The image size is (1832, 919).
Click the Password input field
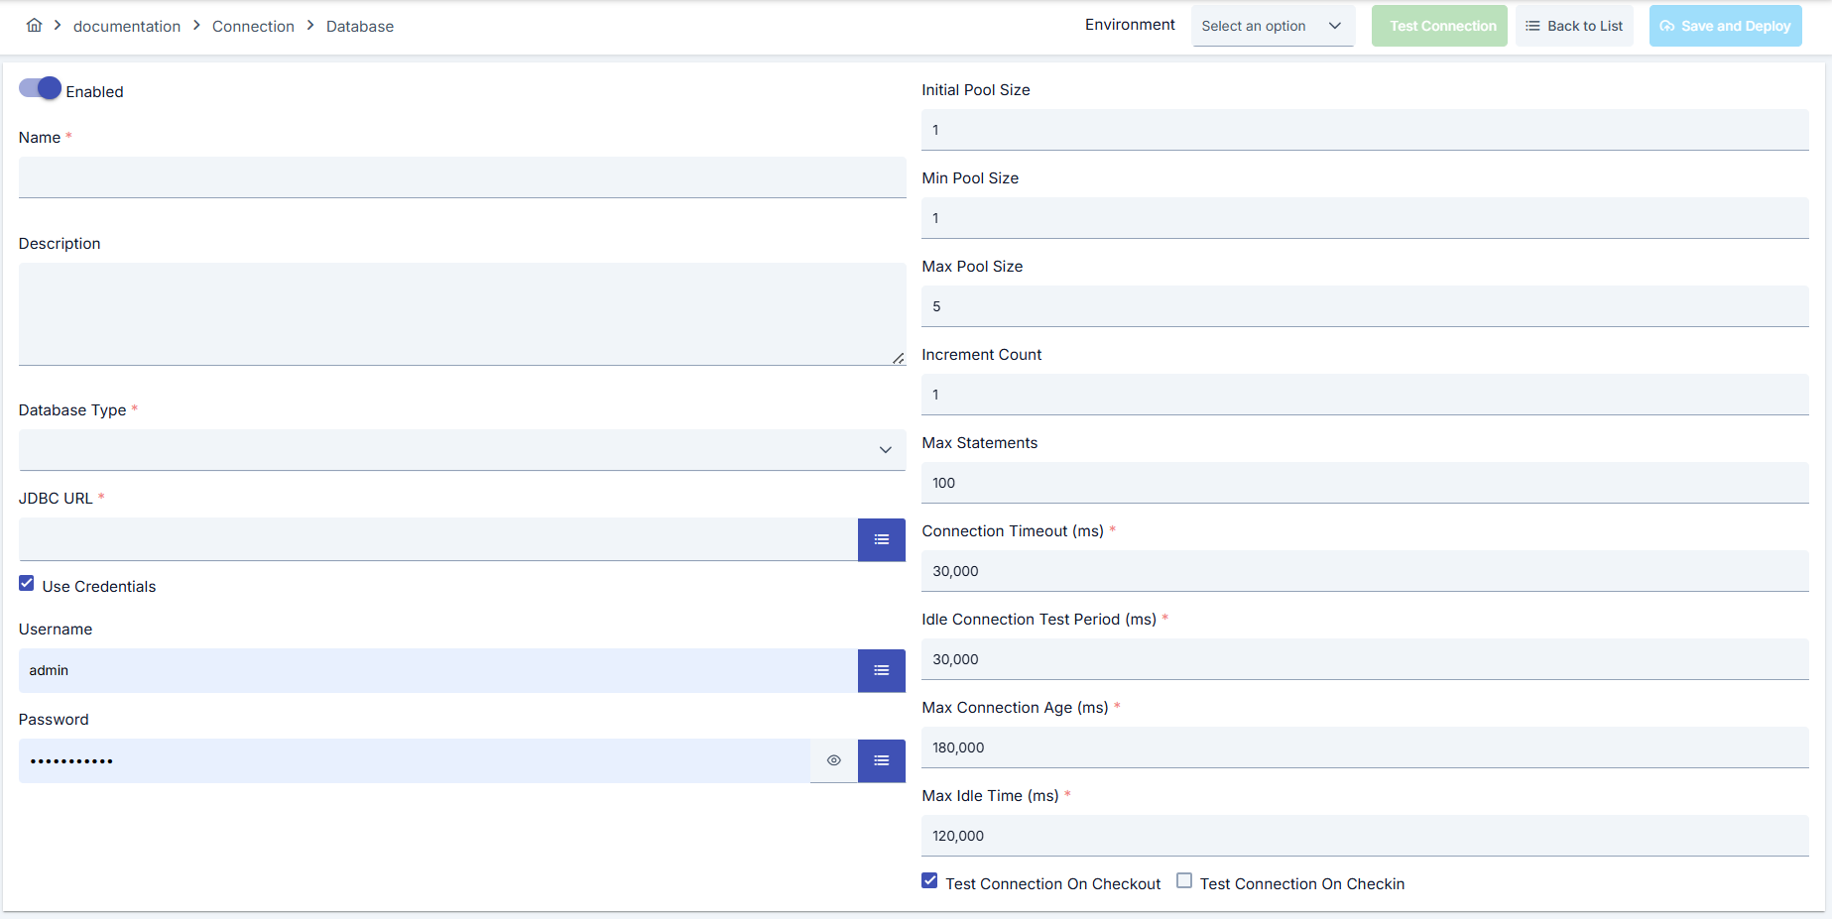pos(415,760)
